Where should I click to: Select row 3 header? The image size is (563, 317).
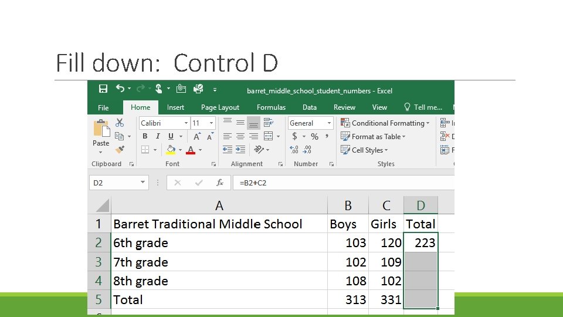click(99, 262)
